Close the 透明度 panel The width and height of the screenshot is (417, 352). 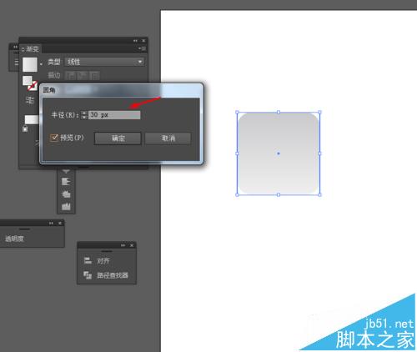pos(60,223)
